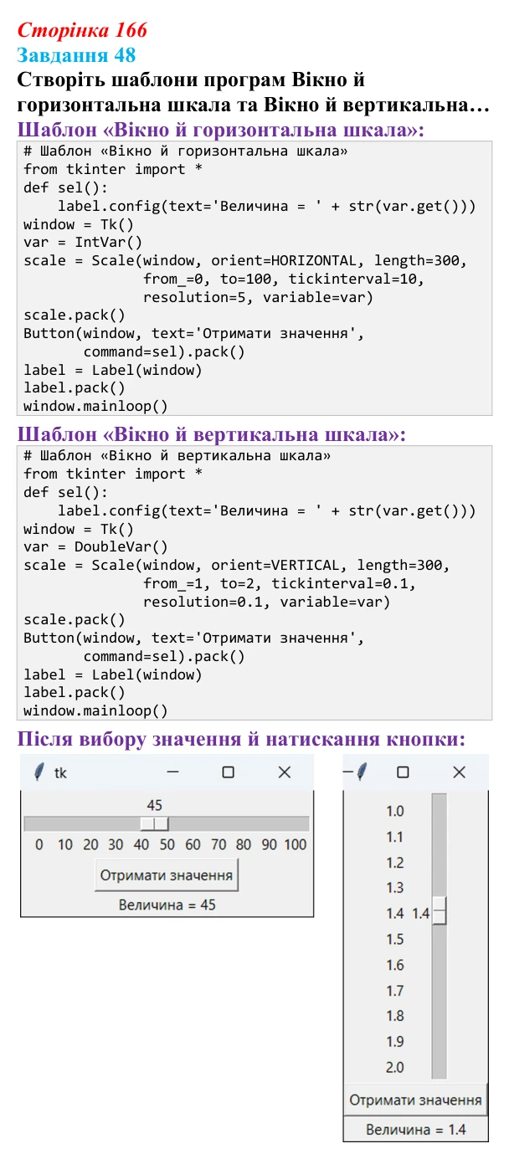Image resolution: width=509 pixels, height=1159 pixels.
Task: Click tick label '1.2' on vertical scale
Action: click(395, 863)
